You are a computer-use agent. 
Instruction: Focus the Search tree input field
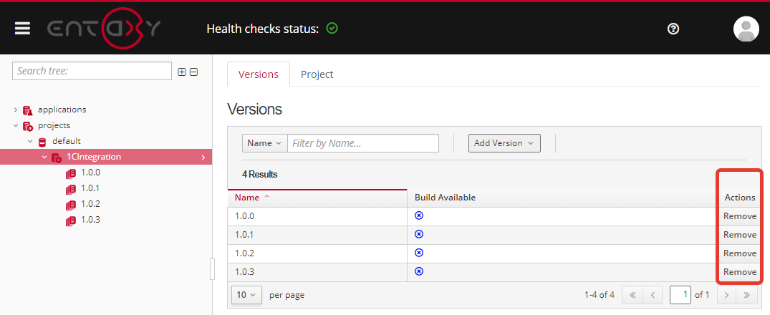pos(92,71)
